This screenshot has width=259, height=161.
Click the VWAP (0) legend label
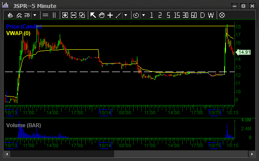pos(18,33)
